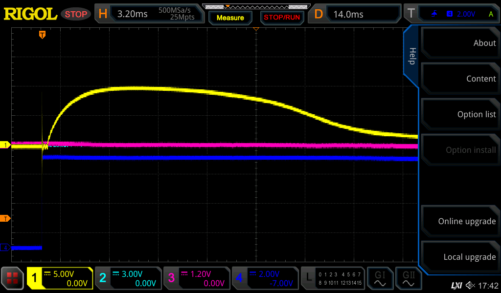Select the orange trigger level marker on left edge
The image size is (501, 293).
[x=5, y=218]
